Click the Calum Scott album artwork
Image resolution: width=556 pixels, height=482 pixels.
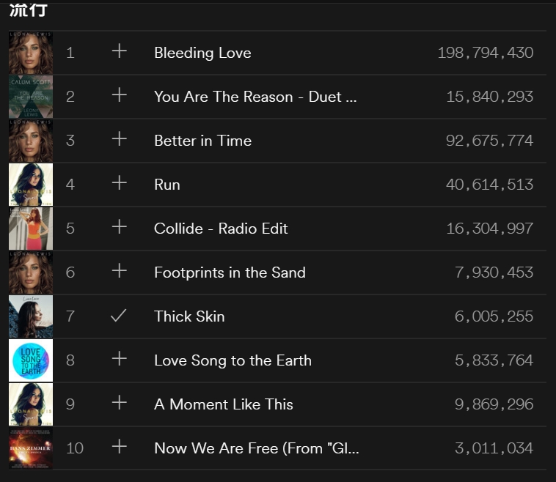[x=31, y=97]
